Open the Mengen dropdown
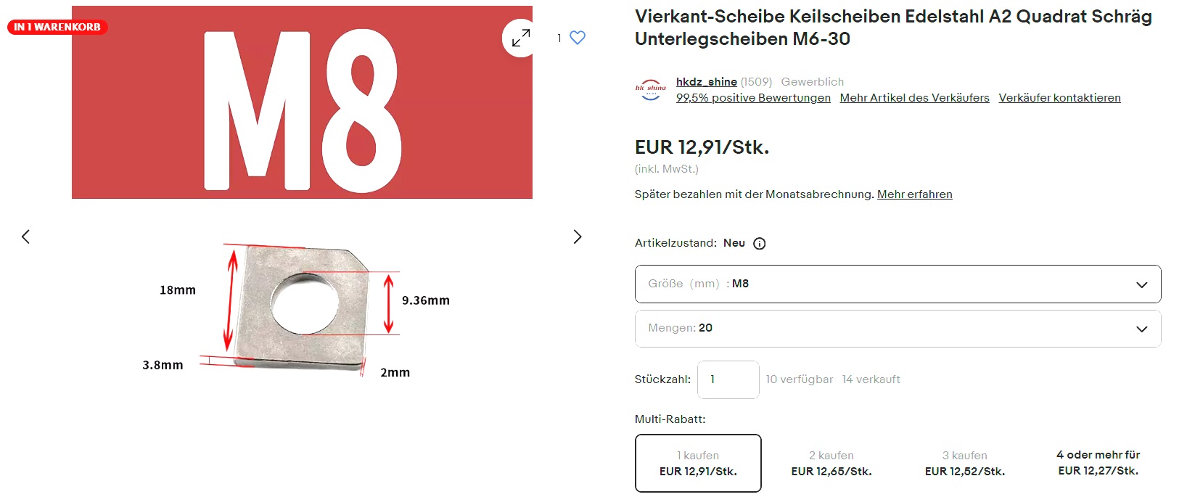The image size is (1187, 497). [x=898, y=329]
